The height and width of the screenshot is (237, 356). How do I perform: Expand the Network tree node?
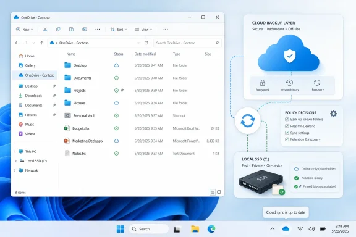point(15,170)
